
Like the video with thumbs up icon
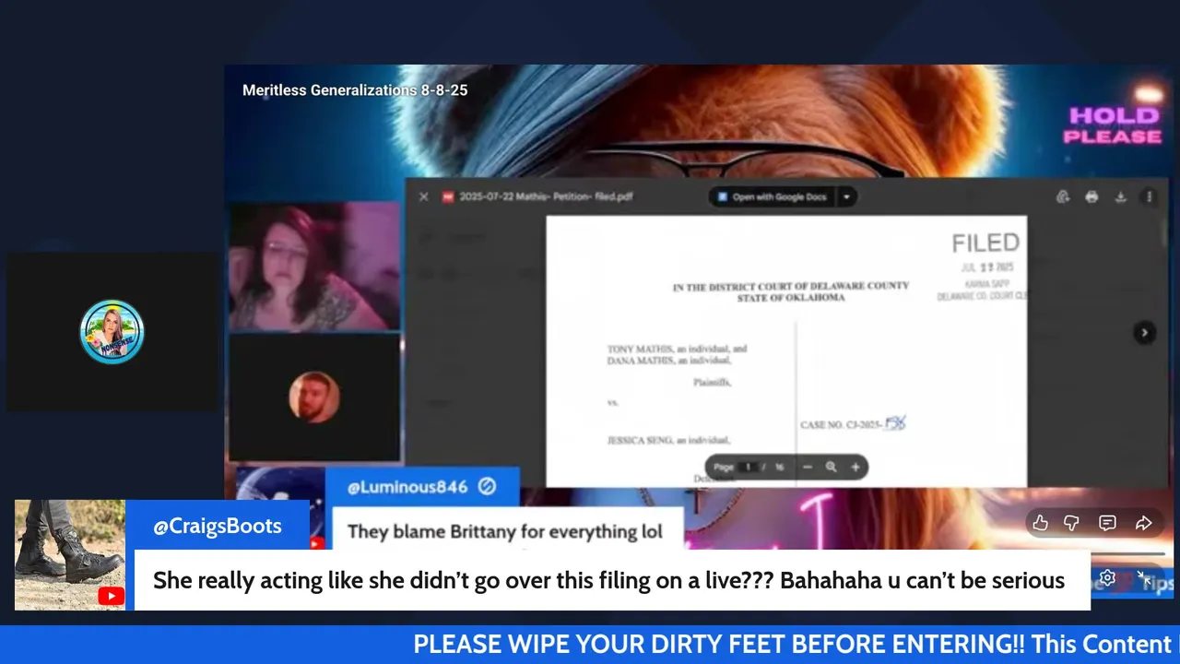pyautogui.click(x=1040, y=523)
